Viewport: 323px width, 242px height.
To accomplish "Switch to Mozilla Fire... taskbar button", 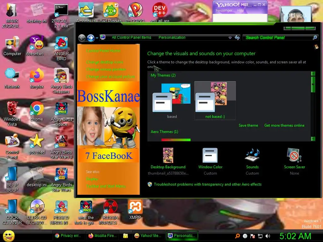I will click(103, 236).
